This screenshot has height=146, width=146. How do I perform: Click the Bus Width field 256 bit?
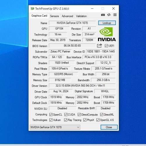106,74
